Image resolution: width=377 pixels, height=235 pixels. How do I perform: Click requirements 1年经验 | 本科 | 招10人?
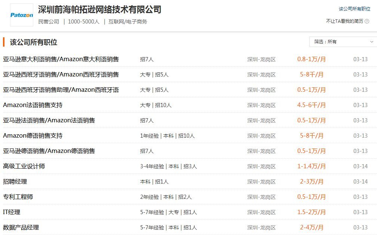coord(167,136)
